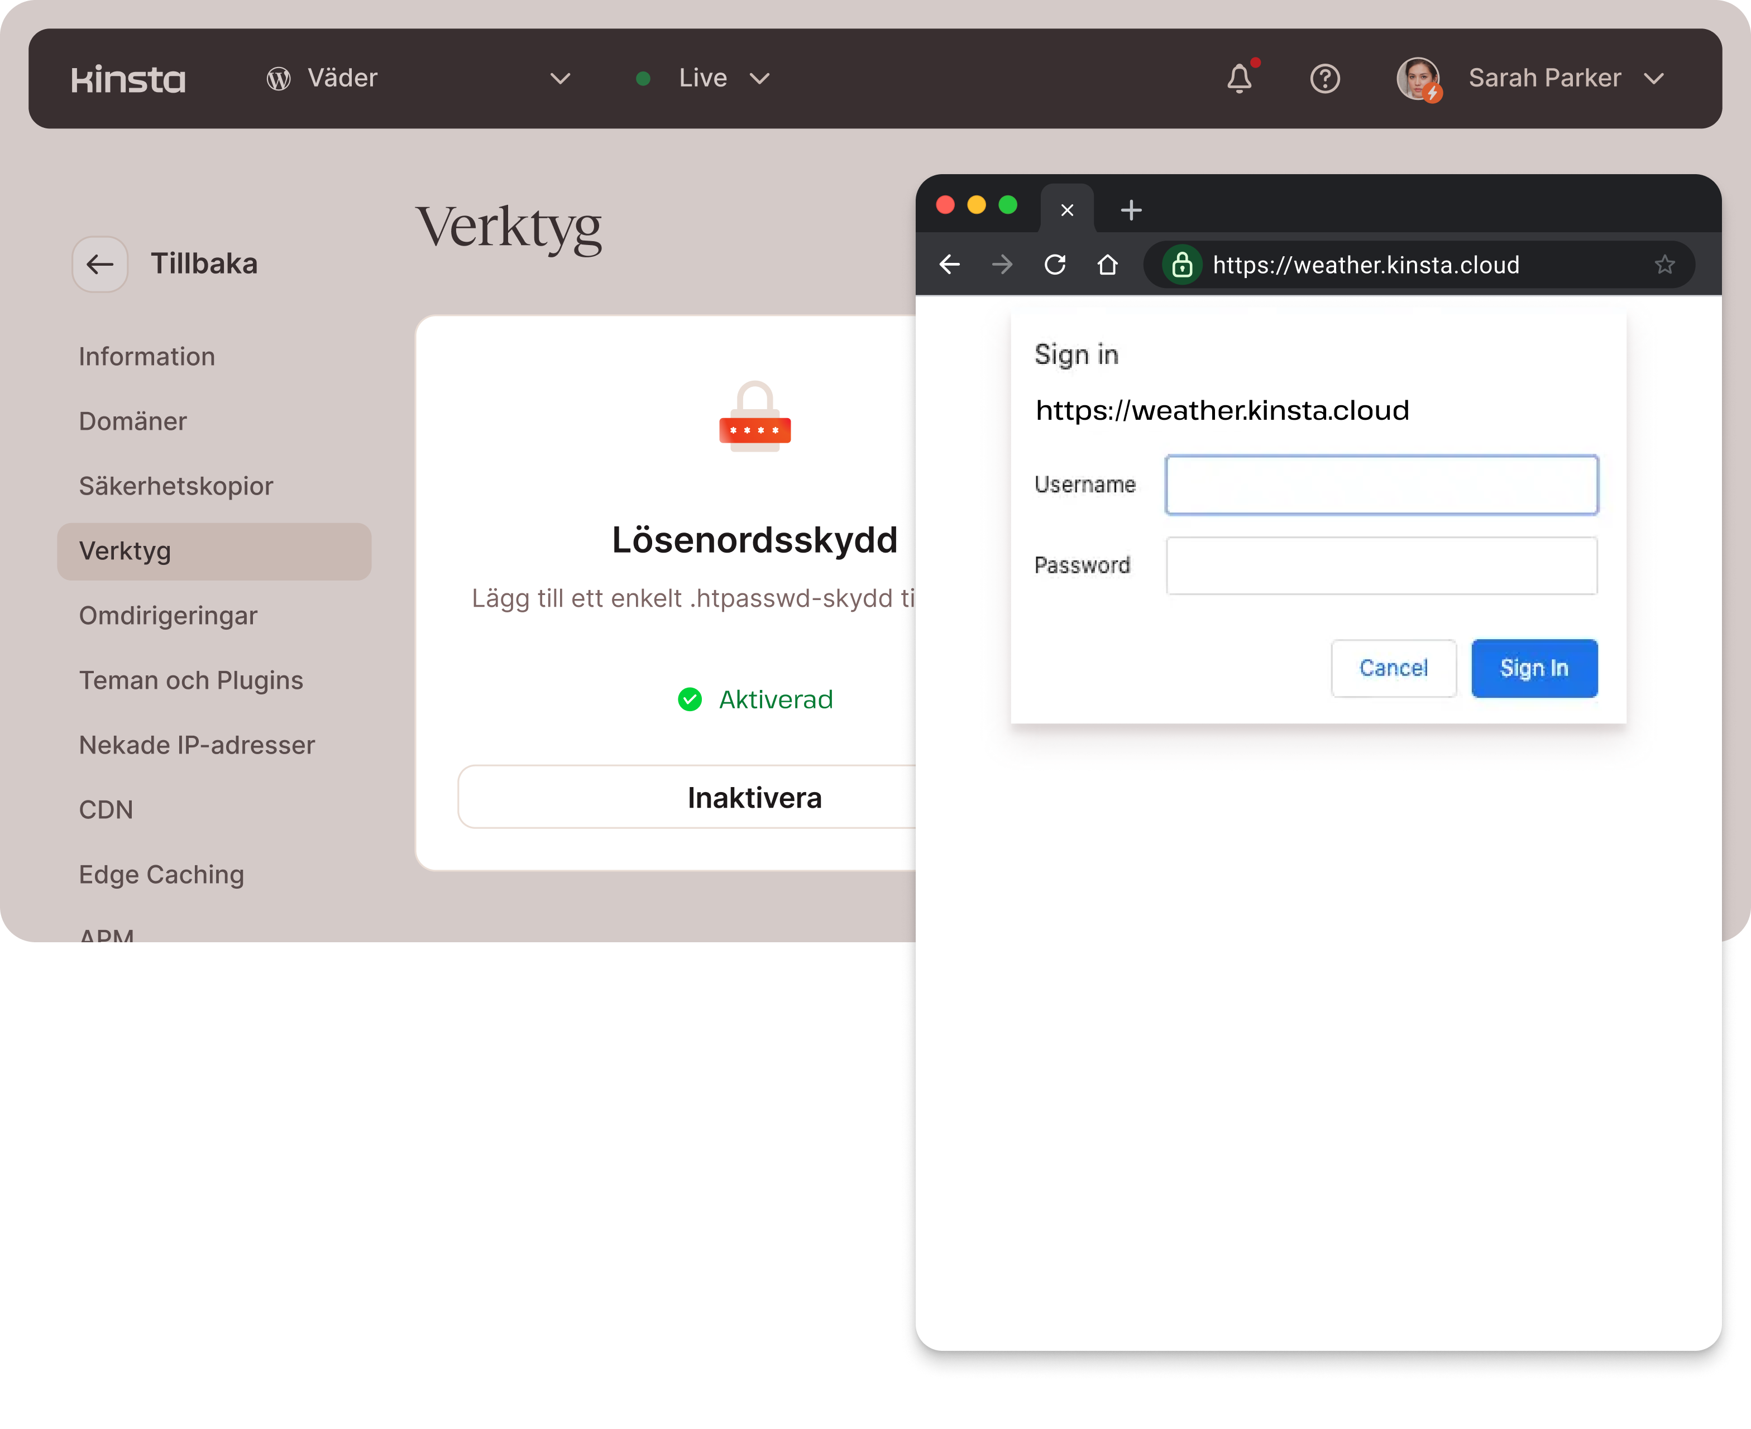Click the Tillbaka back arrow button

101,264
